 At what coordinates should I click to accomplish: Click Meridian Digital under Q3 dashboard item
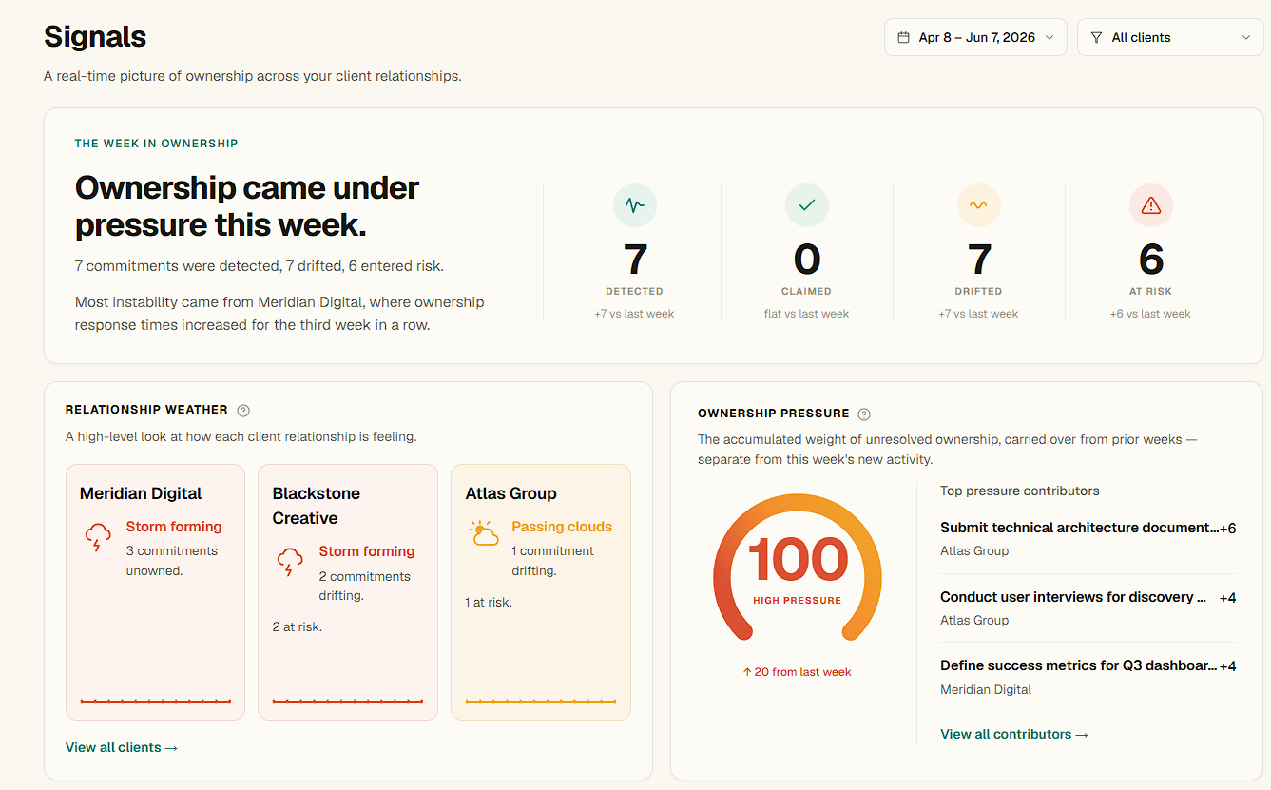pyautogui.click(x=986, y=689)
